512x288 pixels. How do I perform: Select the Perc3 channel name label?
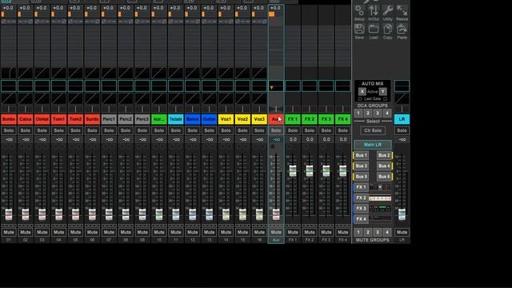142,119
